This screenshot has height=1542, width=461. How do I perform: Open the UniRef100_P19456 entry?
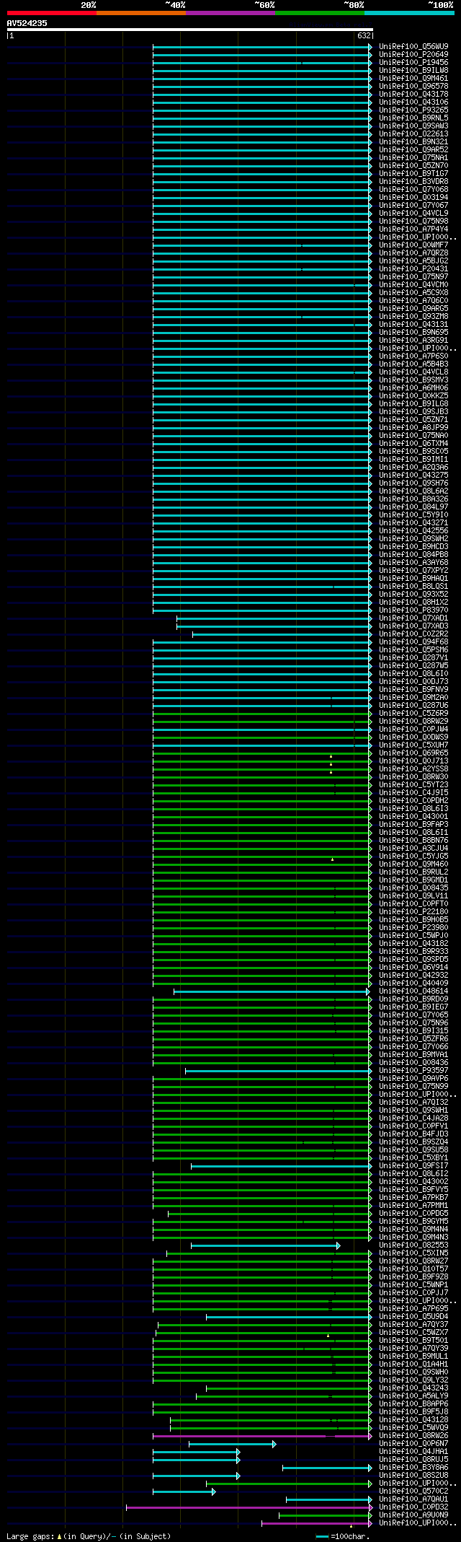tap(413, 62)
